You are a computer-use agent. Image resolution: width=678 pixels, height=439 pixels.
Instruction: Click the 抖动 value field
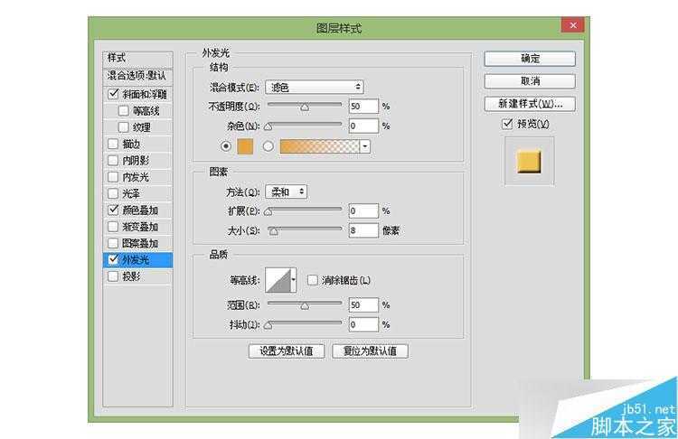click(x=363, y=324)
